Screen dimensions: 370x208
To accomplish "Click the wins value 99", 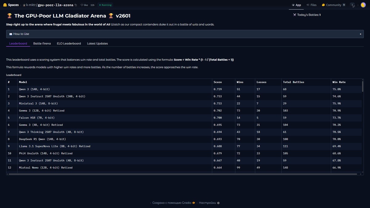I will click(245, 168).
